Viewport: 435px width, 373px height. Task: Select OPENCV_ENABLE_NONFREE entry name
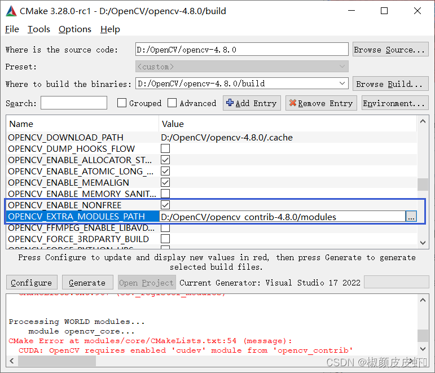click(65, 205)
